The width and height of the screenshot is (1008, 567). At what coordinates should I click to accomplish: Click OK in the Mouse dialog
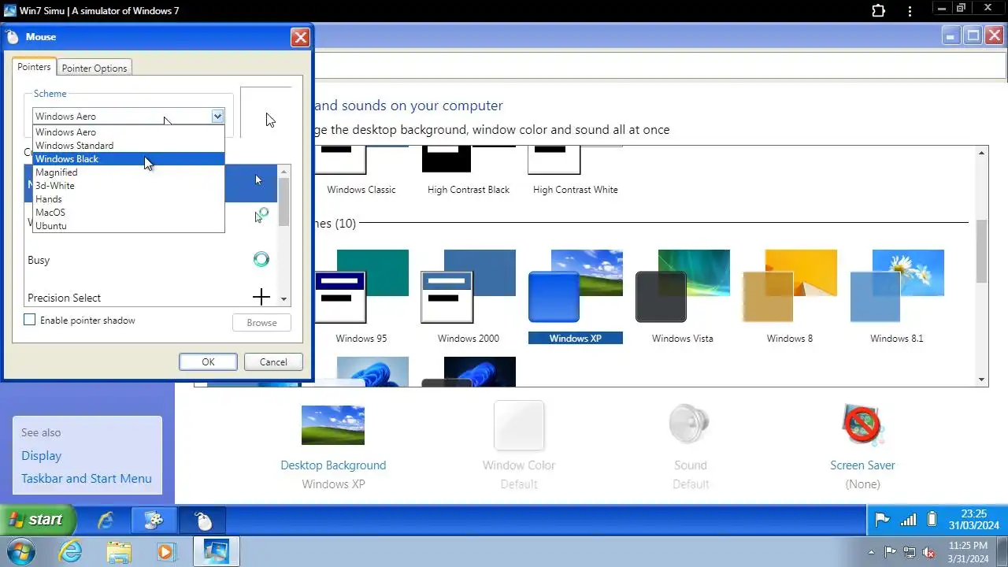[208, 362]
